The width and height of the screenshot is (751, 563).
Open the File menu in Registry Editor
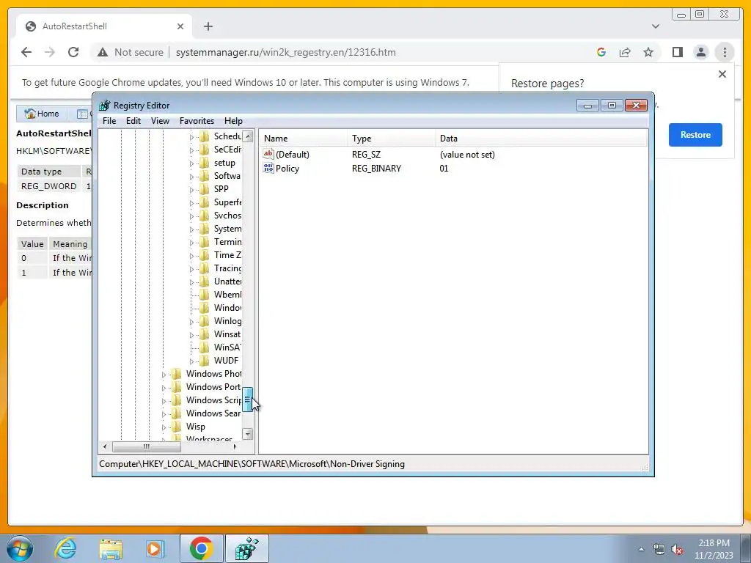coord(109,121)
